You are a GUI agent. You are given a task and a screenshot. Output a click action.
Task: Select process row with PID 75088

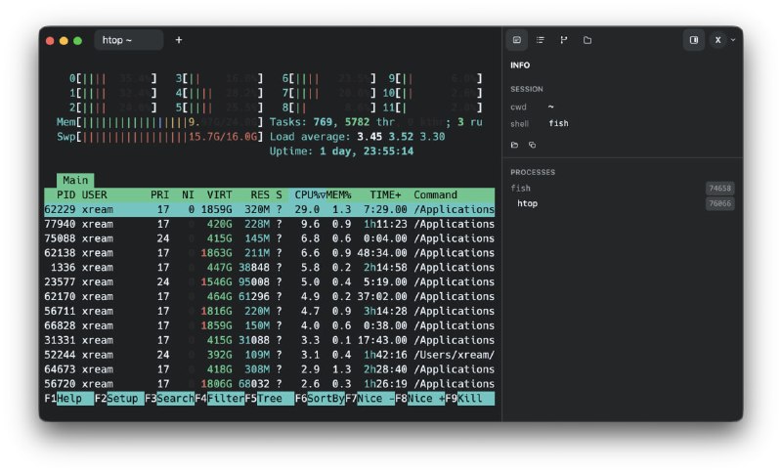tap(270, 238)
